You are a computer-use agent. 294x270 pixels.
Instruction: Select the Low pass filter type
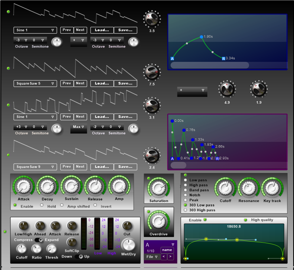pyautogui.click(x=186, y=180)
